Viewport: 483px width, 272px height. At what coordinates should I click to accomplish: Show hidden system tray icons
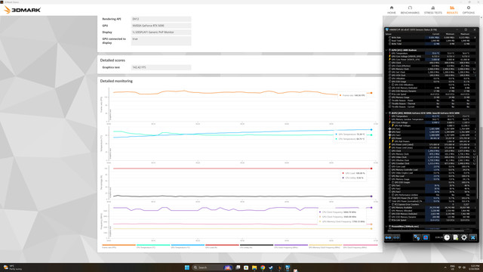pos(445,267)
